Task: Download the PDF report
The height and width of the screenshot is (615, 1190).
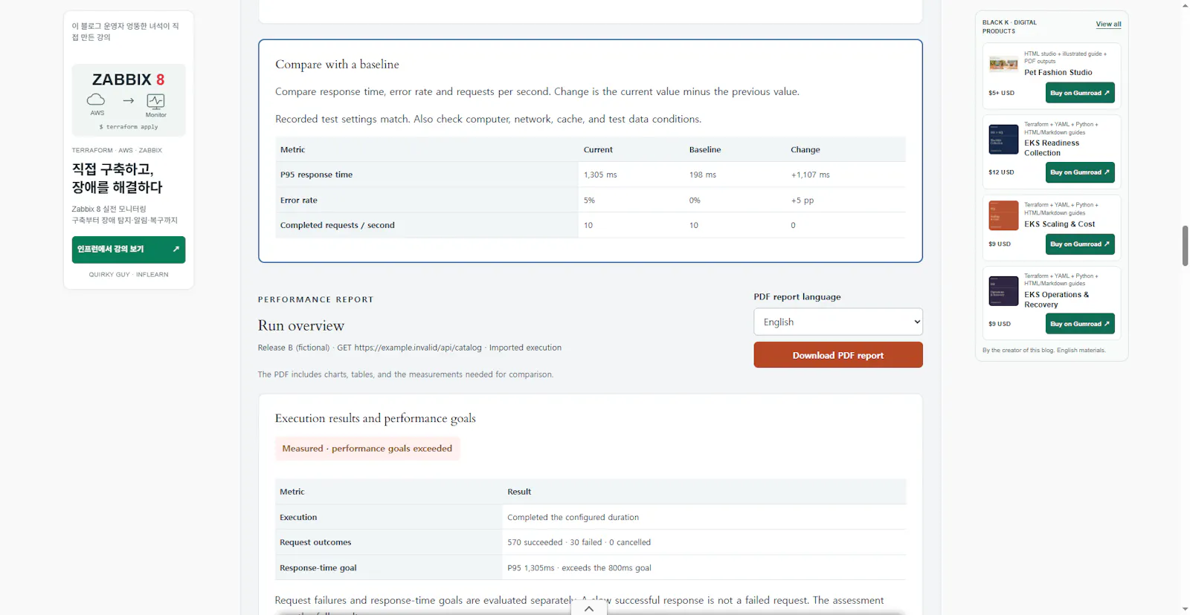Action: point(838,355)
